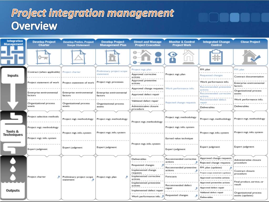Click the key document icon under Develop Project Charter
The image size is (269, 202).
coord(44,57)
